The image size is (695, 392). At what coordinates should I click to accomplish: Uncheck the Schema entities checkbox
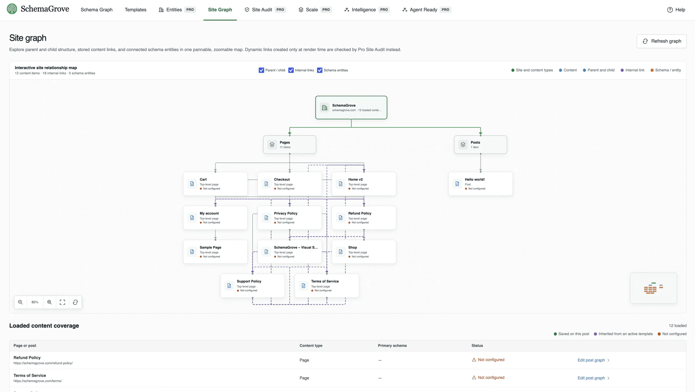(320, 70)
